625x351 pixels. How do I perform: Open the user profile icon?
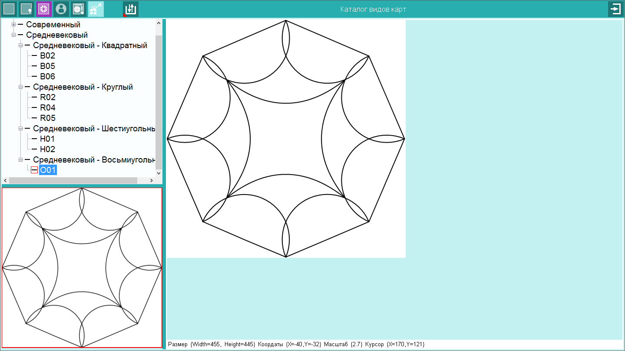(x=61, y=9)
